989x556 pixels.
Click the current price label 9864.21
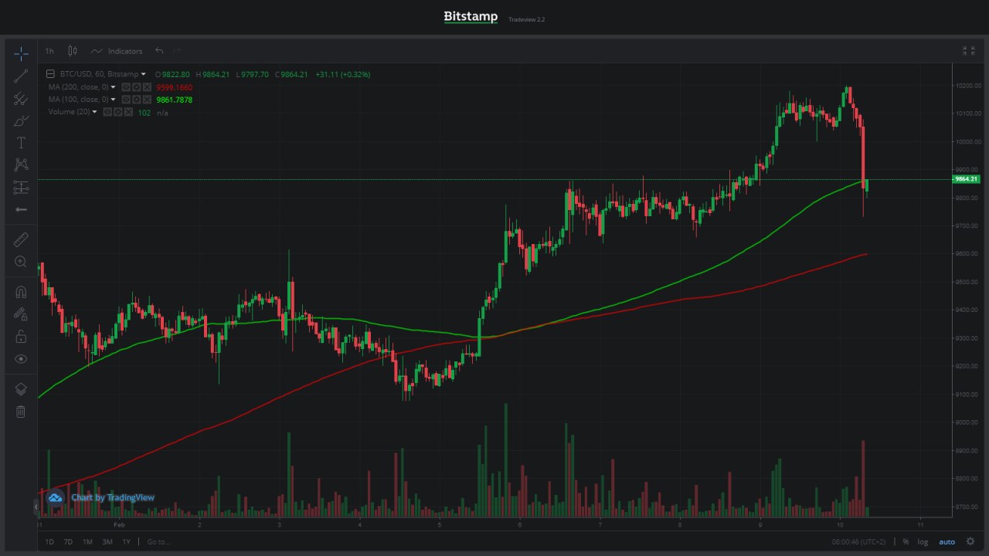click(966, 179)
